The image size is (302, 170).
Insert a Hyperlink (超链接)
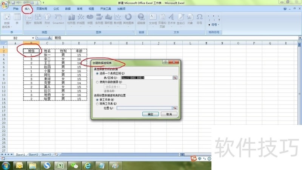(x=141, y=19)
